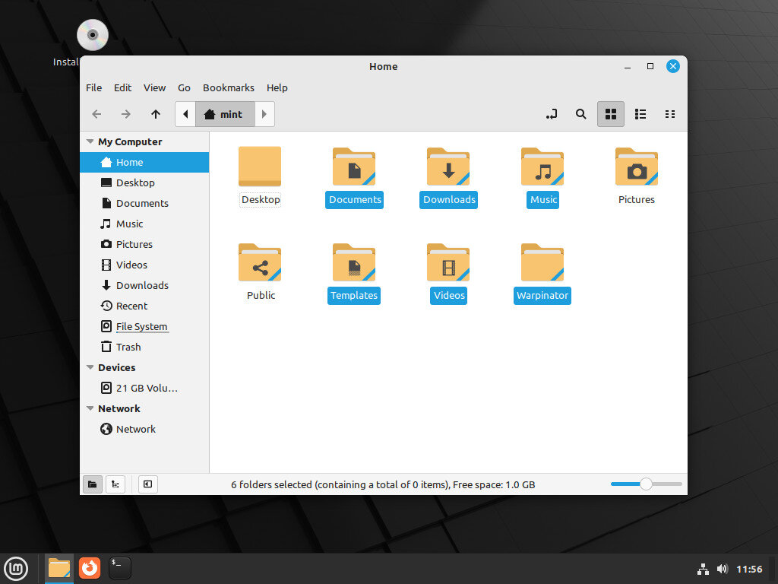This screenshot has width=778, height=584.
Task: Hide the sidebar using status bar icon
Action: 147,484
